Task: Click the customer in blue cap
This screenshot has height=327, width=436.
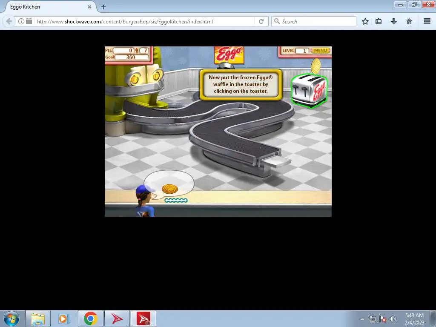Action: (x=145, y=201)
